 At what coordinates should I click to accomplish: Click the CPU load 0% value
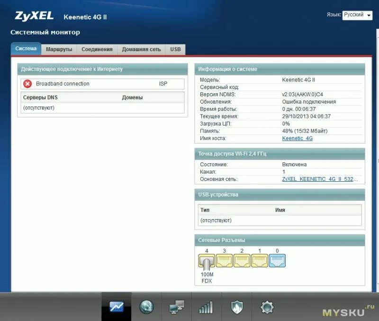point(286,124)
